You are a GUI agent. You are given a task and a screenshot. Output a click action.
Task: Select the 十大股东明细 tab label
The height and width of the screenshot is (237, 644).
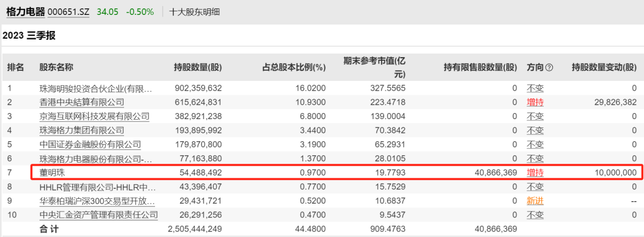[x=194, y=12]
